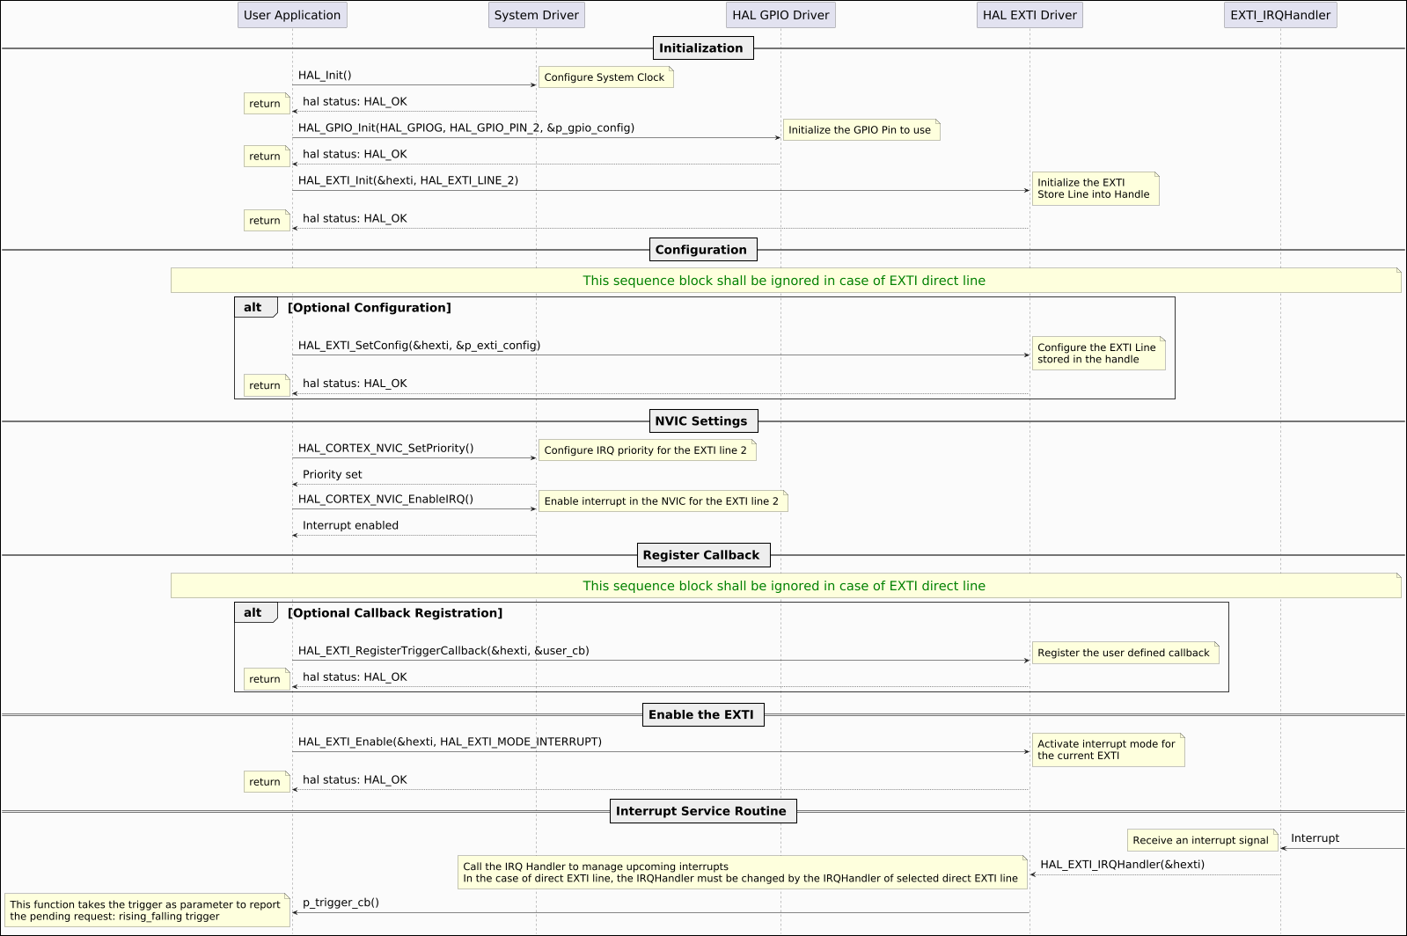Click the Activate interrupt mode note
Image resolution: width=1407 pixels, height=936 pixels.
pyautogui.click(x=1108, y=750)
